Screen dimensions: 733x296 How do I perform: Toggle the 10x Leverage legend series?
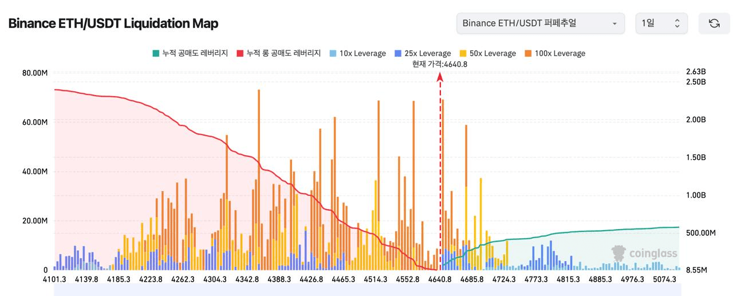point(357,53)
